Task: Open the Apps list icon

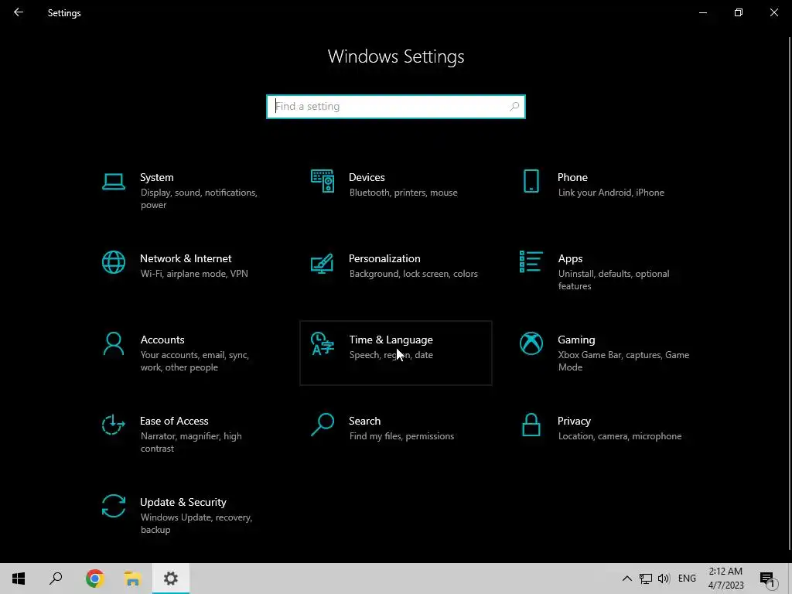Action: [x=531, y=262]
